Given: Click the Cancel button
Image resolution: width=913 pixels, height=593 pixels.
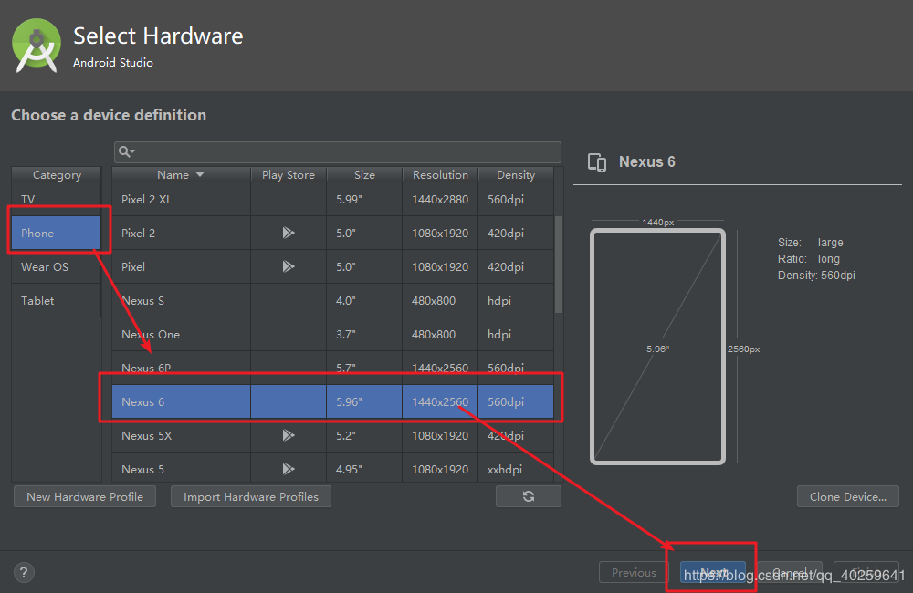Looking at the screenshot, I should pyautogui.click(x=790, y=573).
